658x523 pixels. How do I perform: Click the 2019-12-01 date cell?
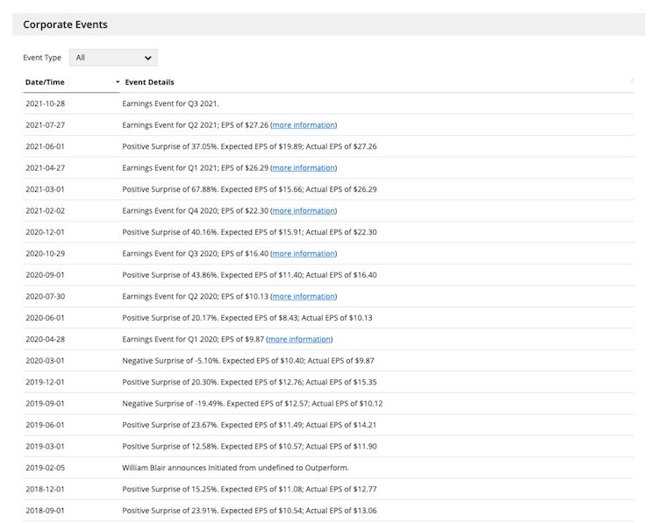[x=45, y=382]
